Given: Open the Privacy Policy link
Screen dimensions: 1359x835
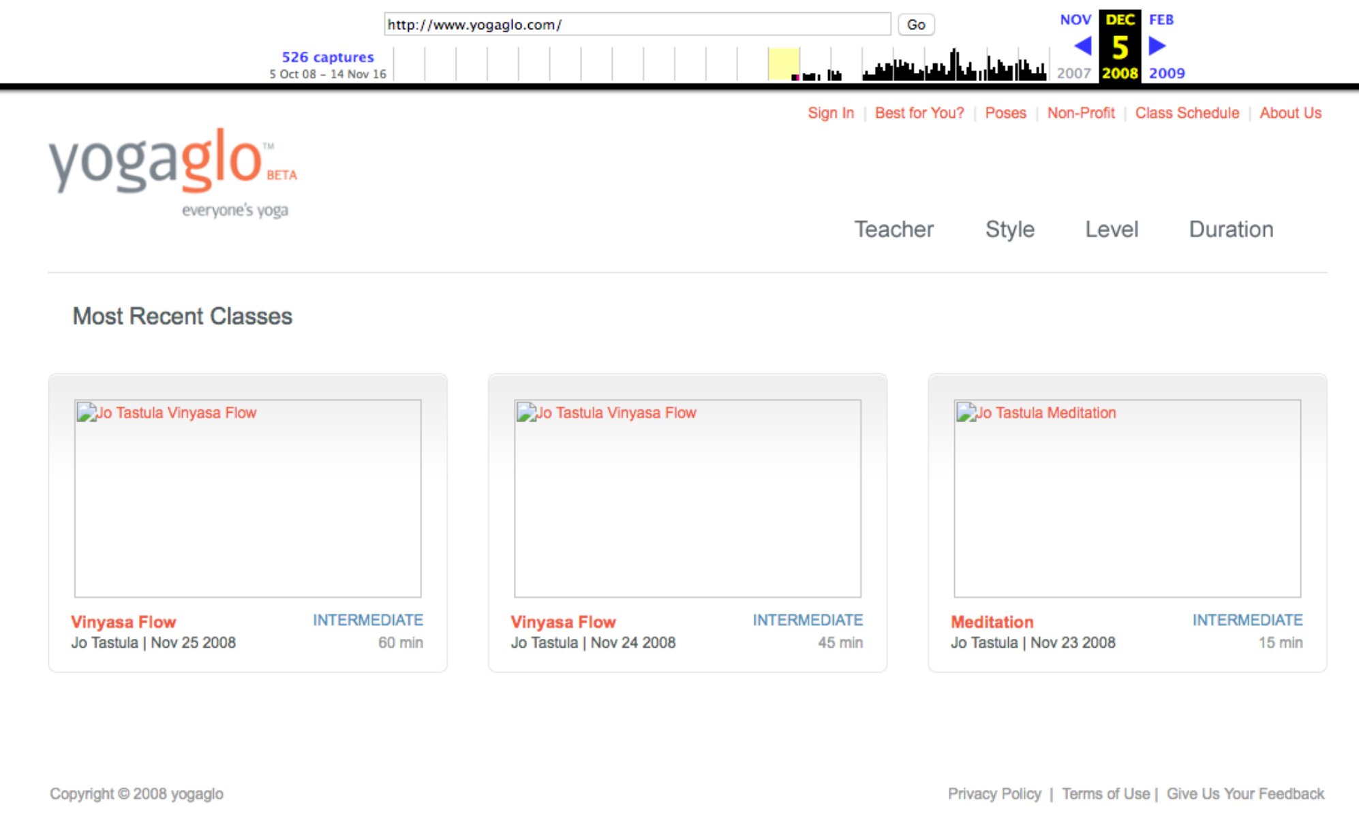Looking at the screenshot, I should 994,793.
